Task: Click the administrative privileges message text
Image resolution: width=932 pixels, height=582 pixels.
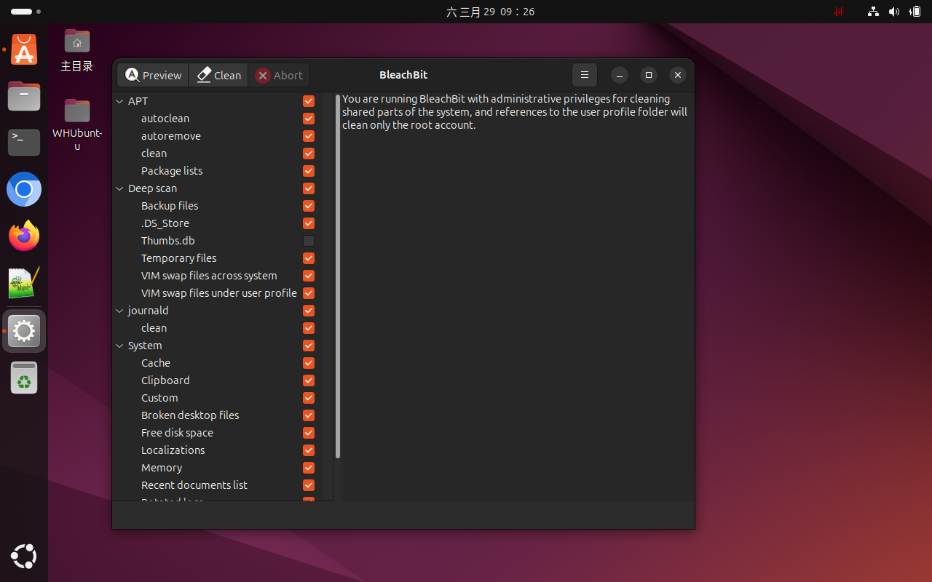Action: 515,112
